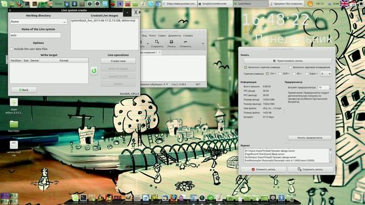The image size is (365, 205).
Task: Launch Firefox from the top panel
Action: click(19, 3)
